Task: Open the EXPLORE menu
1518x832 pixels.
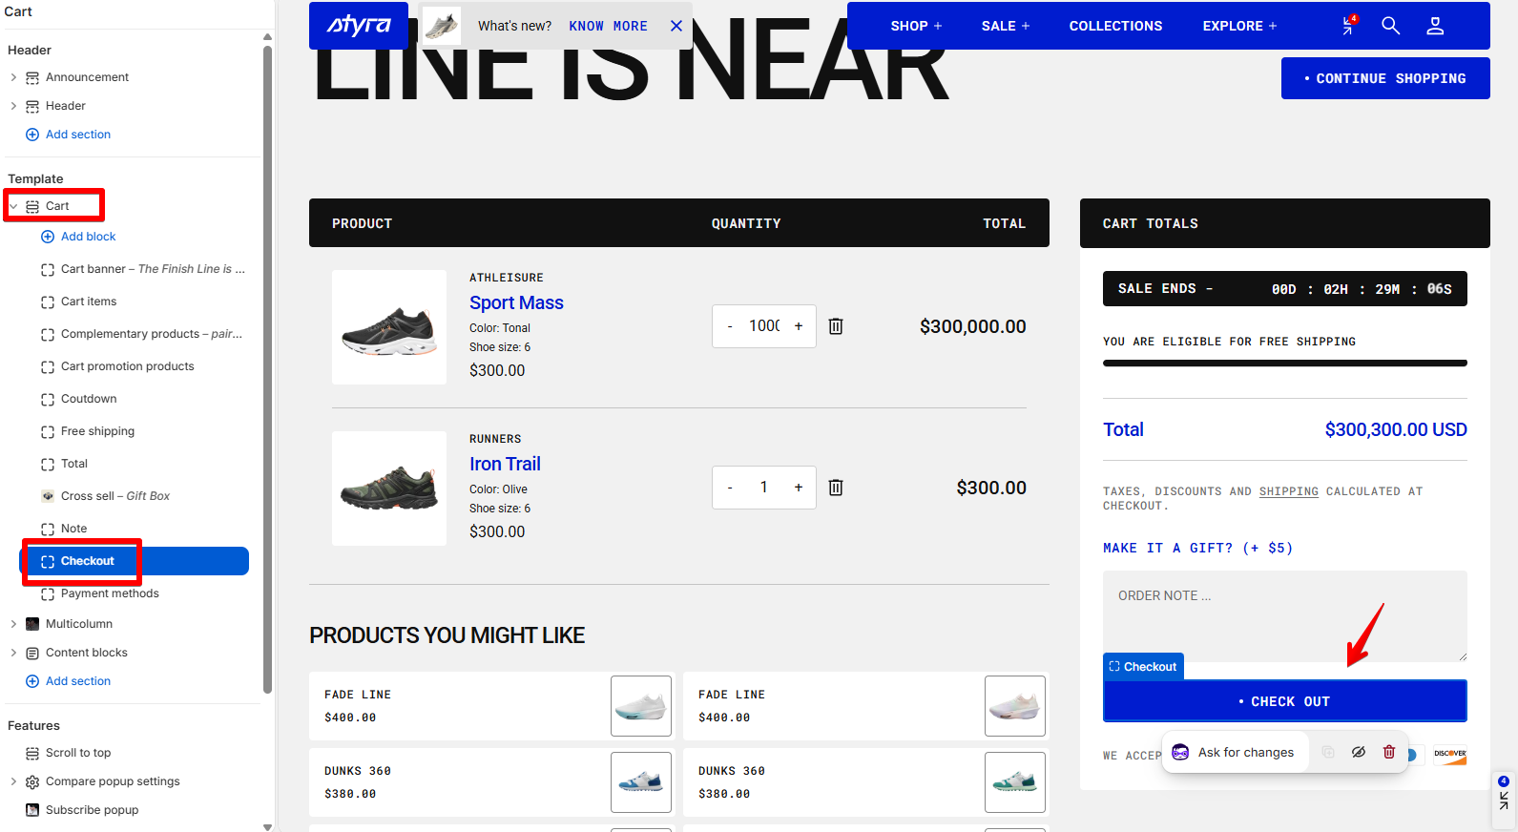Action: (1239, 26)
